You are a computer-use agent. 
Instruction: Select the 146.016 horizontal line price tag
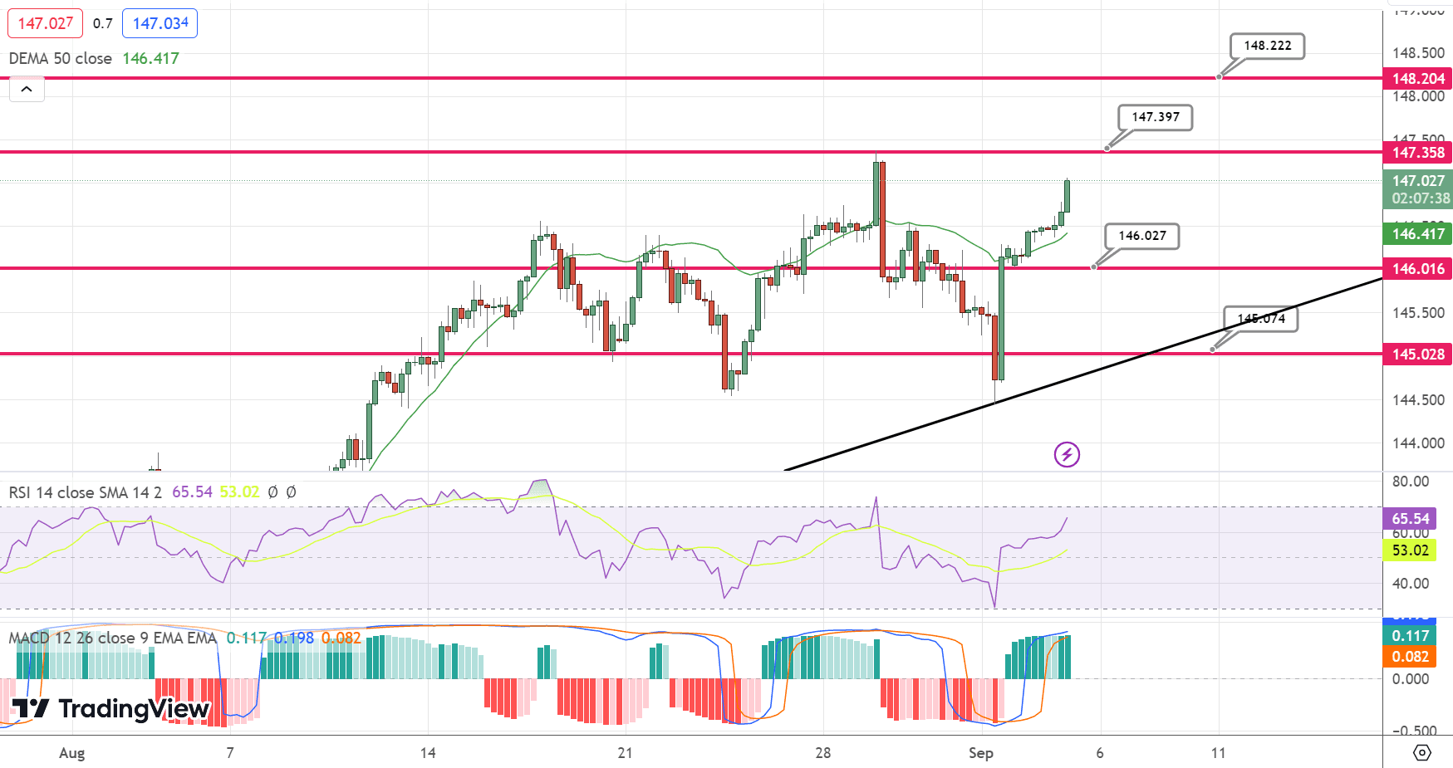tap(1418, 269)
